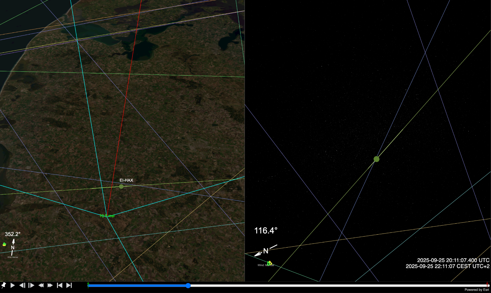Click the blue timeline scrubber handle
This screenshot has height=293, width=491.
pyautogui.click(x=188, y=286)
